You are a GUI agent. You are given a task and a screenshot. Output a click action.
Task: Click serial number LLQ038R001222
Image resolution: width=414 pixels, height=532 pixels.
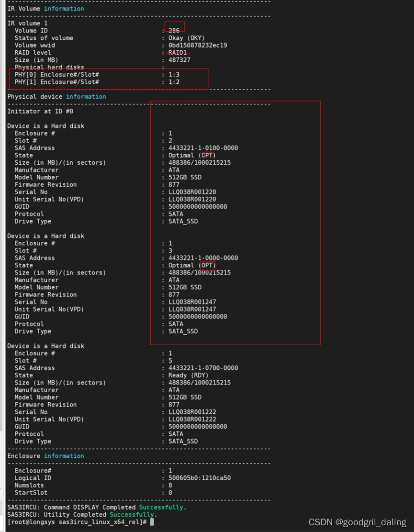194,412
